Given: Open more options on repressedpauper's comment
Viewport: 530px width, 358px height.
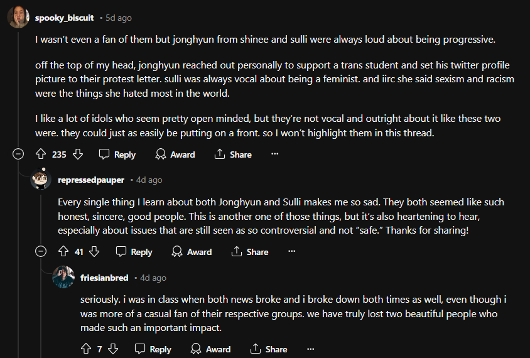Looking at the screenshot, I should (291, 252).
